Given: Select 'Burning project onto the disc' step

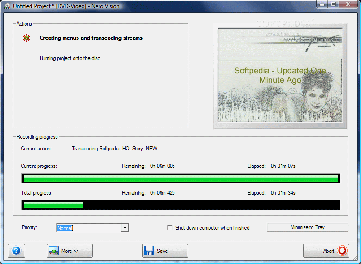Looking at the screenshot, I should 70,58.
